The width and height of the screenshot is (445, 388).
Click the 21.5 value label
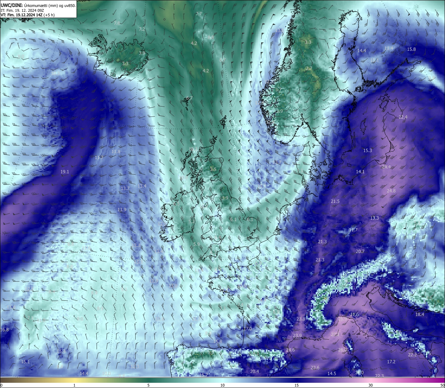click(335, 201)
